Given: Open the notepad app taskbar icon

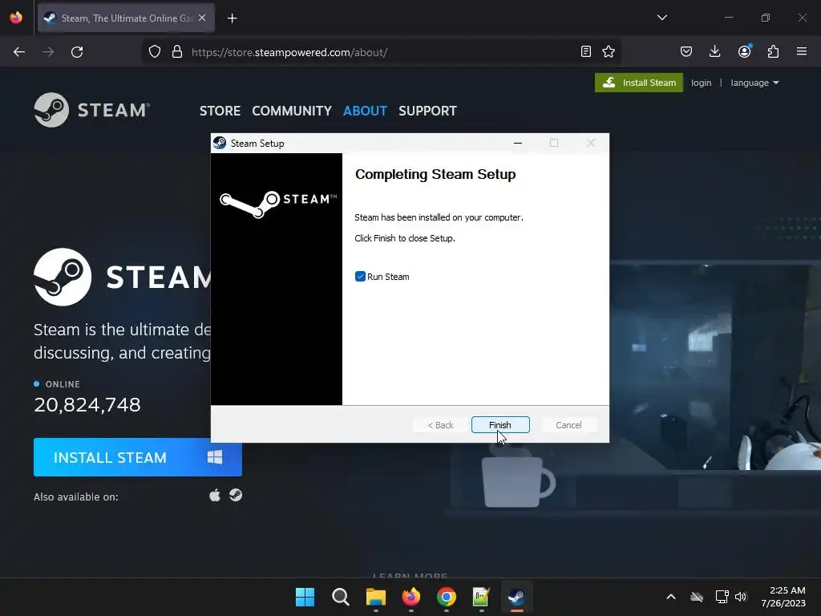Looking at the screenshot, I should 481,597.
